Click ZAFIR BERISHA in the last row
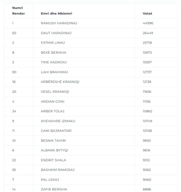 click(x=54, y=189)
